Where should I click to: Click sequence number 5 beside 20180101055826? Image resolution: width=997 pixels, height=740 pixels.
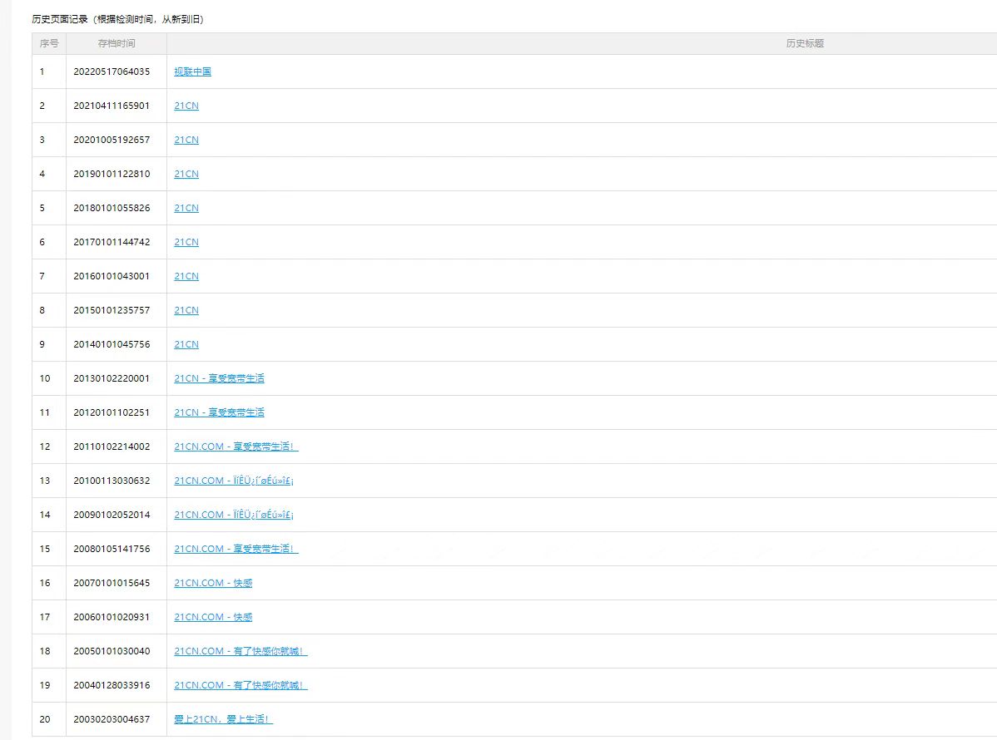click(x=42, y=208)
